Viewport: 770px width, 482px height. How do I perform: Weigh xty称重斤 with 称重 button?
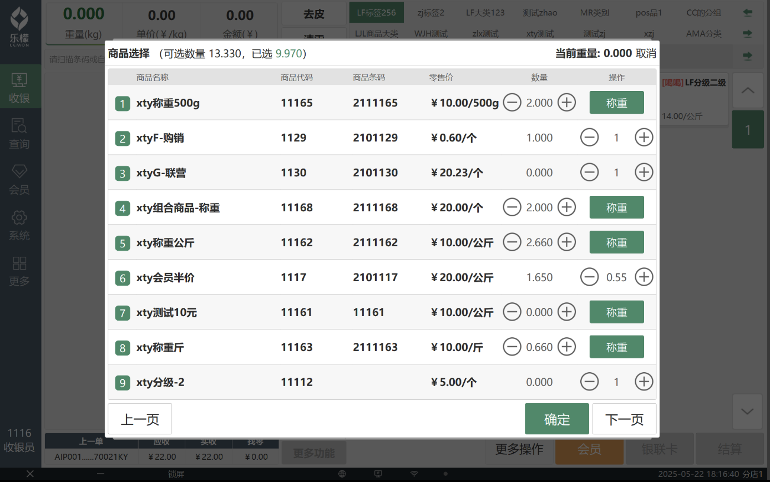616,347
